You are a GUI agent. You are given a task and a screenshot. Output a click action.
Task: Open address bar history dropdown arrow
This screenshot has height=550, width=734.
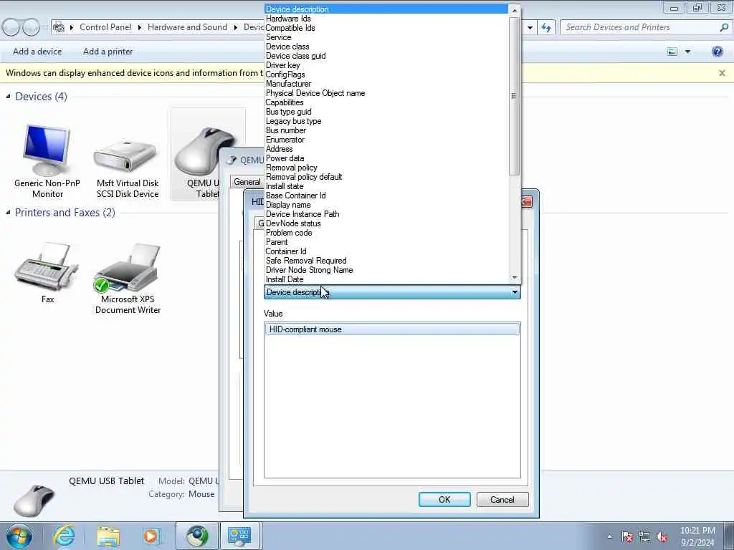[530, 28]
